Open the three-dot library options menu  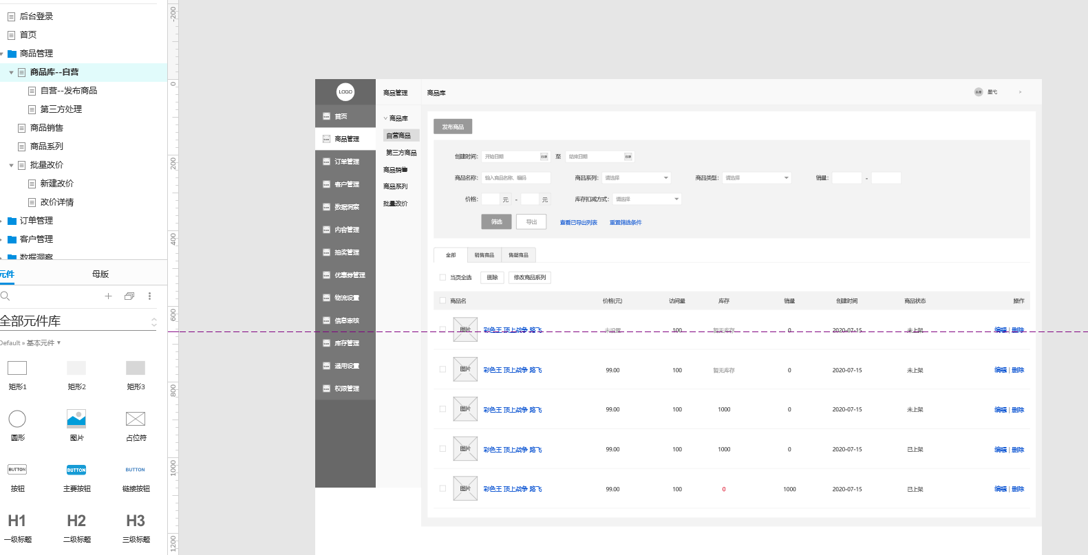pos(149,296)
